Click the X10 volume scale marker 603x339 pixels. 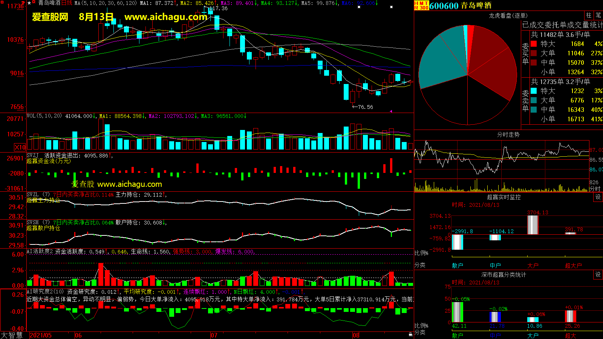pyautogui.click(x=20, y=147)
